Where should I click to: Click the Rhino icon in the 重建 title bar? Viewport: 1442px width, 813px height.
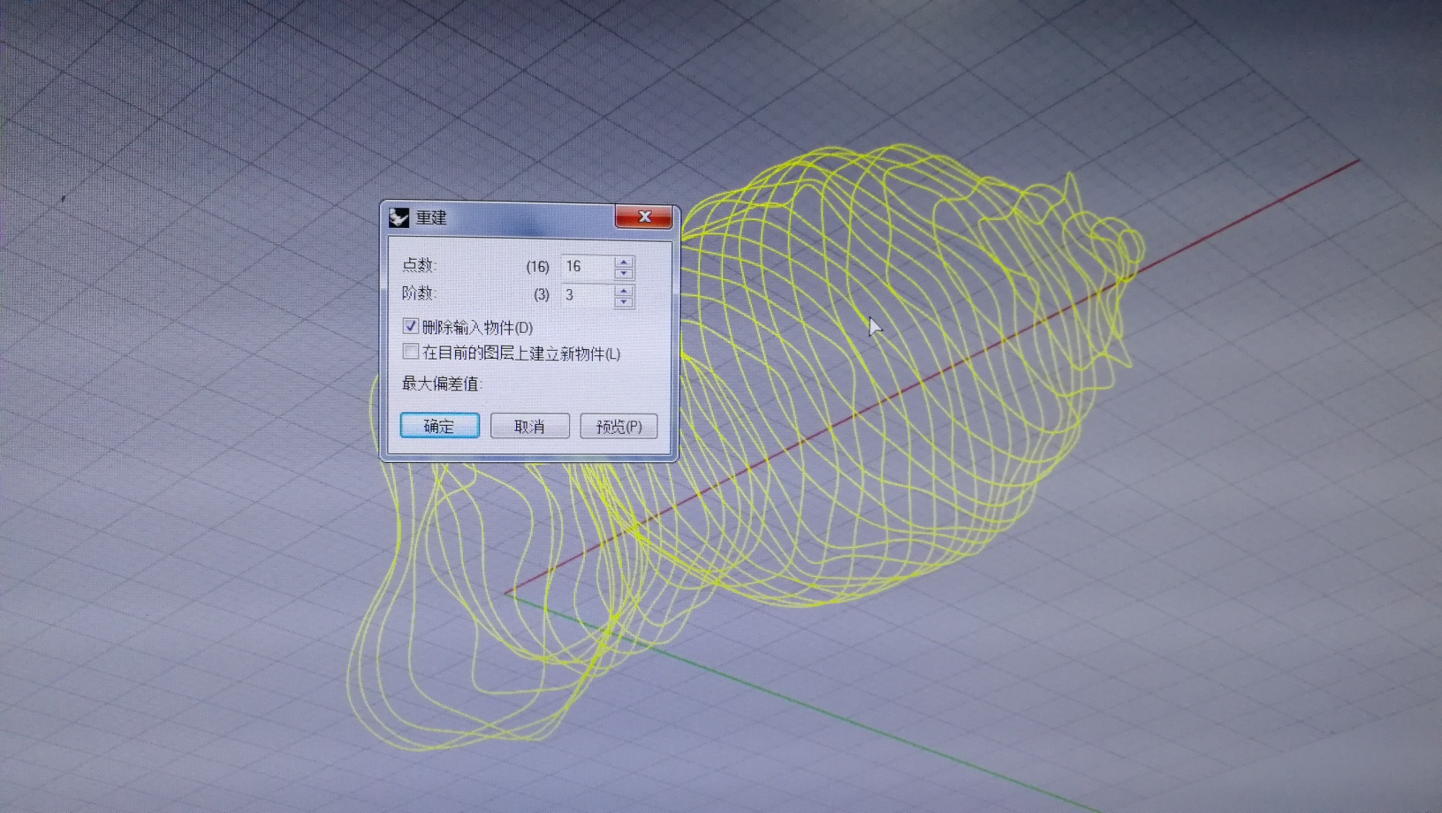pyautogui.click(x=399, y=217)
